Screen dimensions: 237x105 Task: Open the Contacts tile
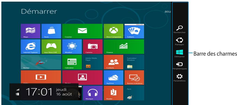point(113,62)
